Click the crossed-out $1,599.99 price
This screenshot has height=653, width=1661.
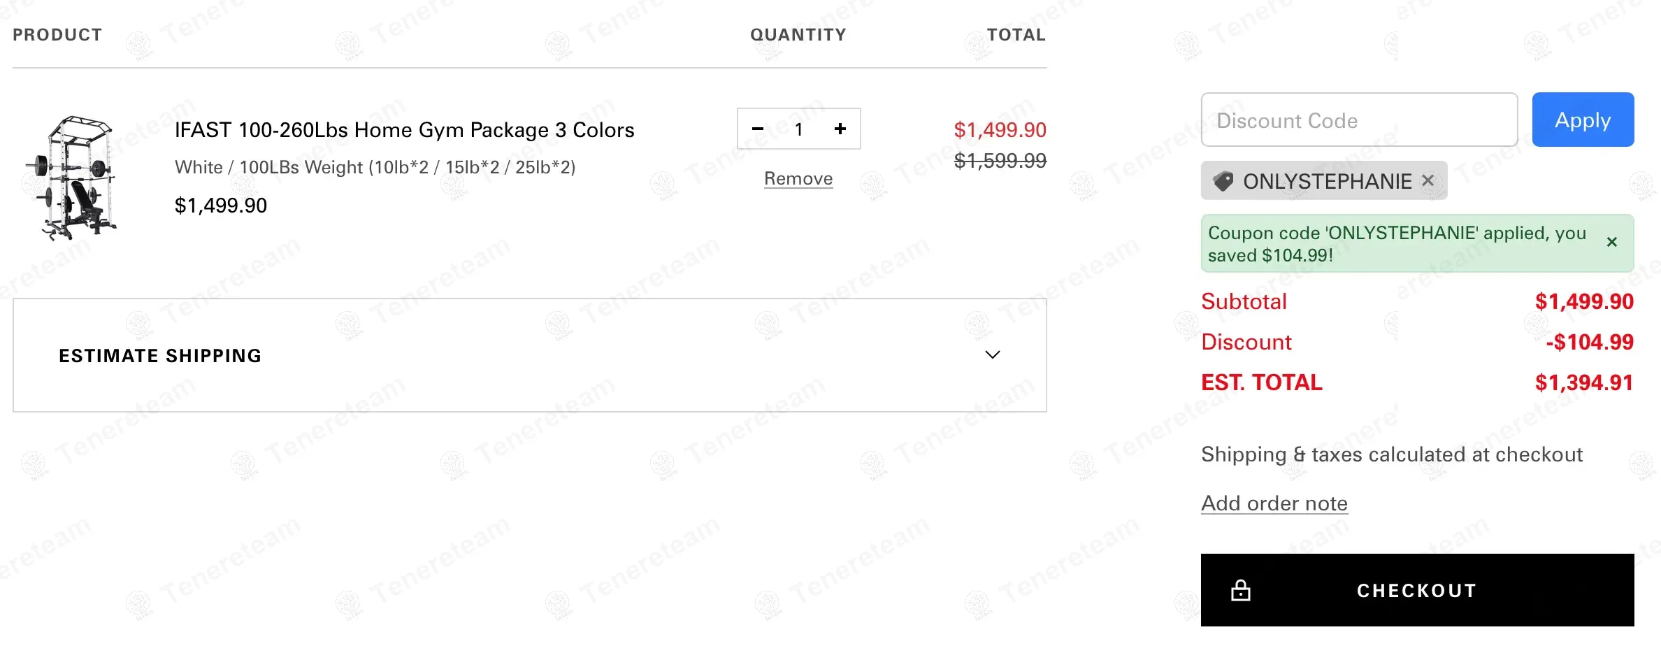pyautogui.click(x=1000, y=162)
